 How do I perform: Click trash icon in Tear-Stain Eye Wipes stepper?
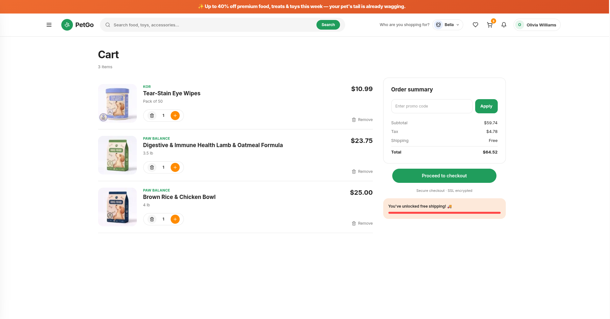point(152,116)
